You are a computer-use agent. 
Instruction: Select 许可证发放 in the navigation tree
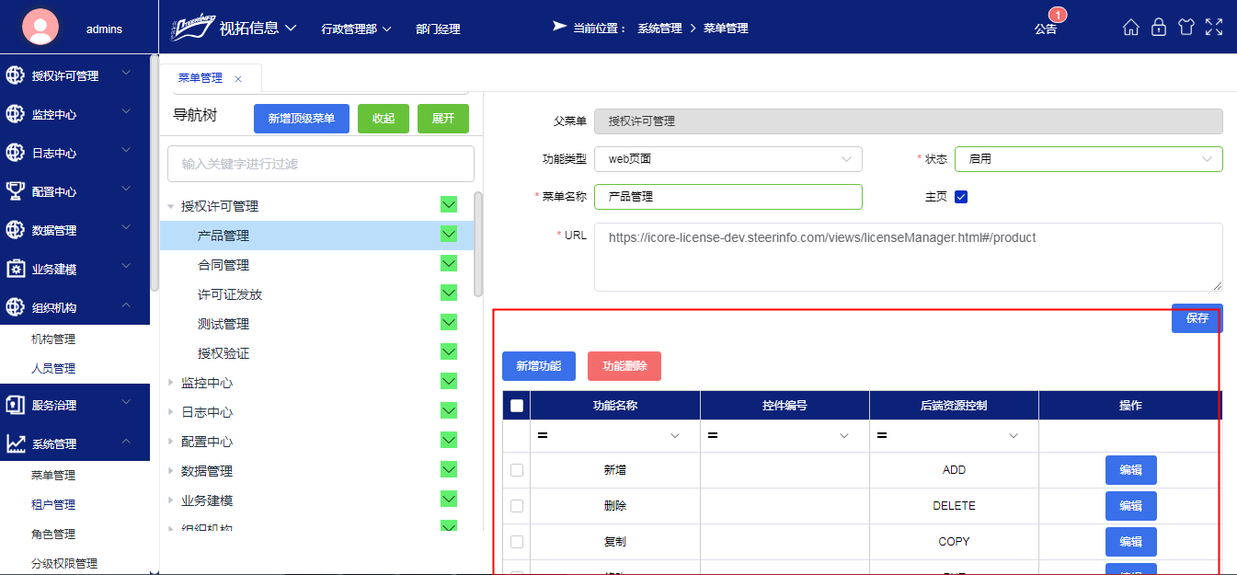pos(230,294)
